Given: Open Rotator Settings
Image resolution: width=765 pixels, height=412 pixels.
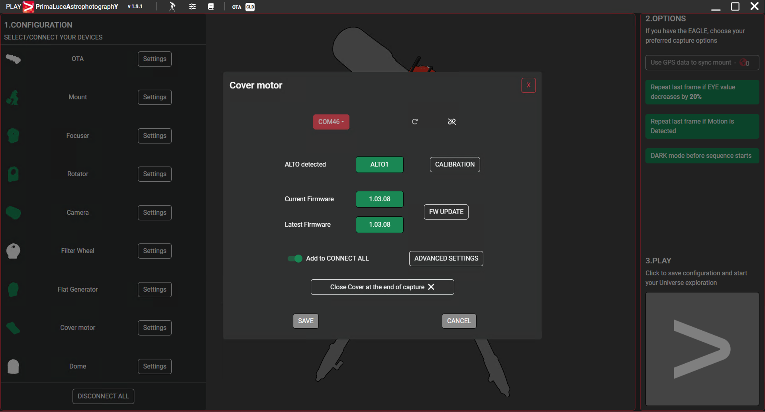Looking at the screenshot, I should [x=155, y=174].
